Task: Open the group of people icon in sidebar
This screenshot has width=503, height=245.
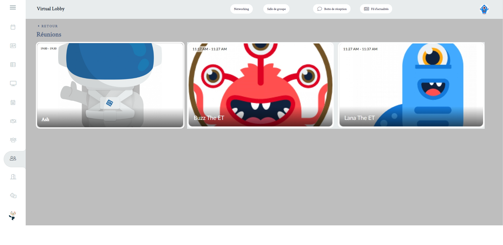Action: point(13,140)
